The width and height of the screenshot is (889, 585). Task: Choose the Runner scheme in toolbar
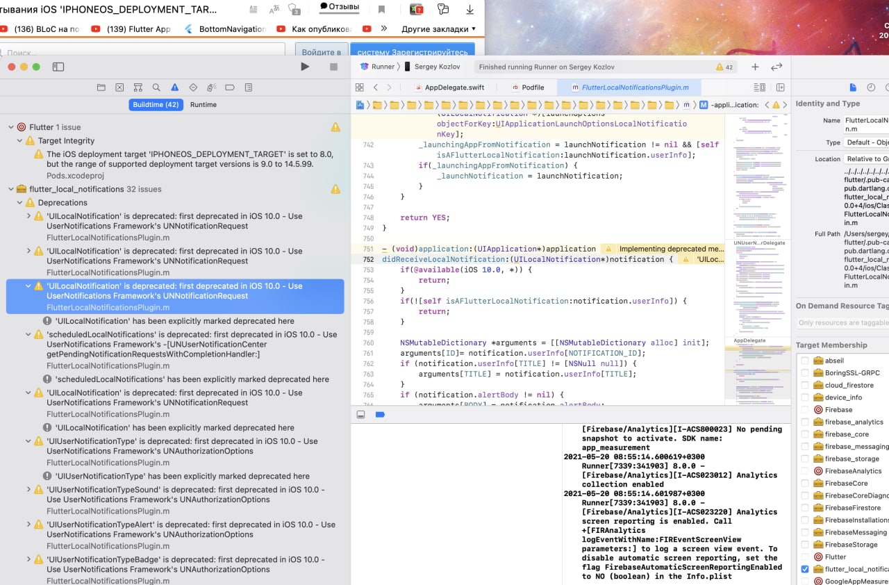click(x=377, y=67)
